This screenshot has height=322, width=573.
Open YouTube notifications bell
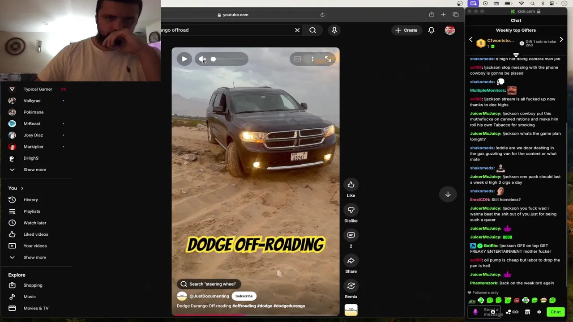click(x=431, y=30)
